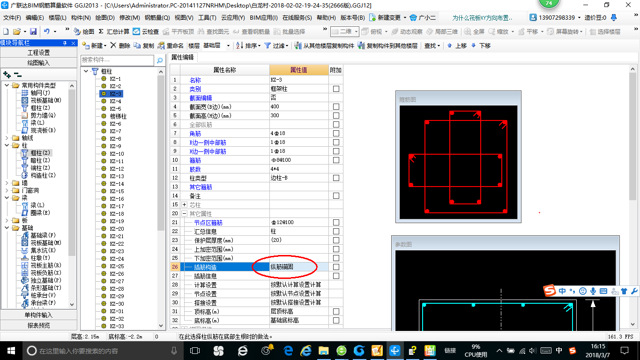The width and height of the screenshot is (640, 360).
Task: Expand the 板 tree node
Action: coord(7,220)
